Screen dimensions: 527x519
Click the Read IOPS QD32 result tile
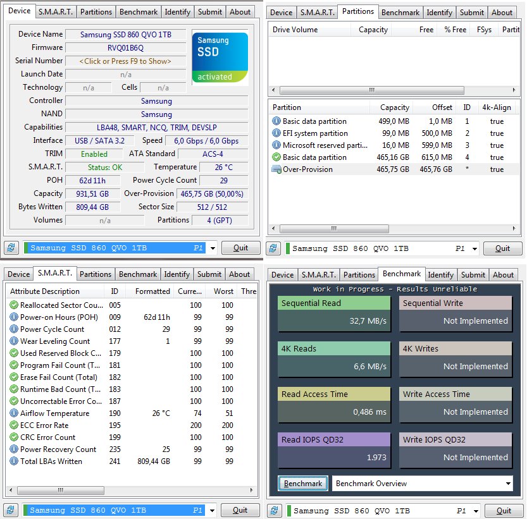(334, 450)
